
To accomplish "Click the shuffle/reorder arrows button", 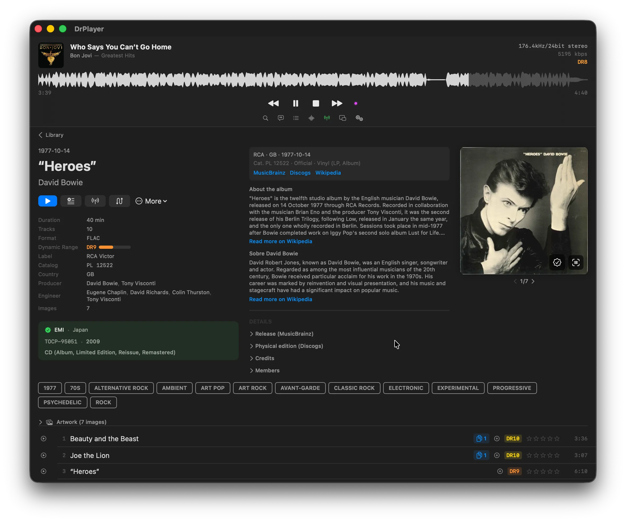I will pyautogui.click(x=119, y=201).
